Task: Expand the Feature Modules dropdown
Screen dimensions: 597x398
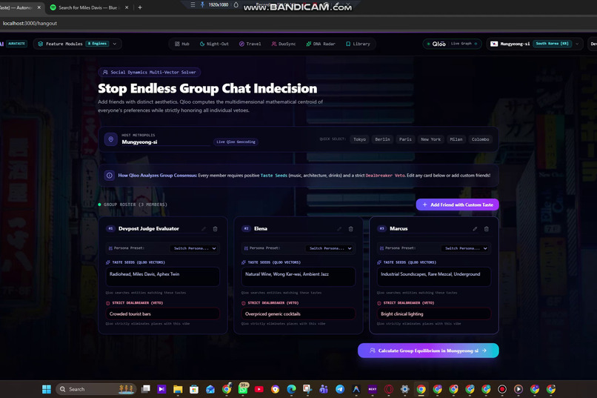Action: coord(77,44)
